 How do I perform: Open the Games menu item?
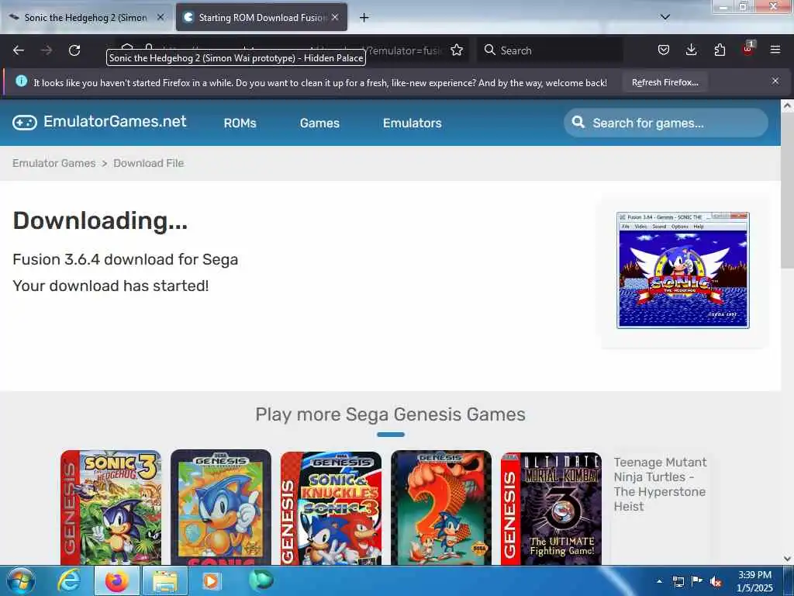[319, 123]
